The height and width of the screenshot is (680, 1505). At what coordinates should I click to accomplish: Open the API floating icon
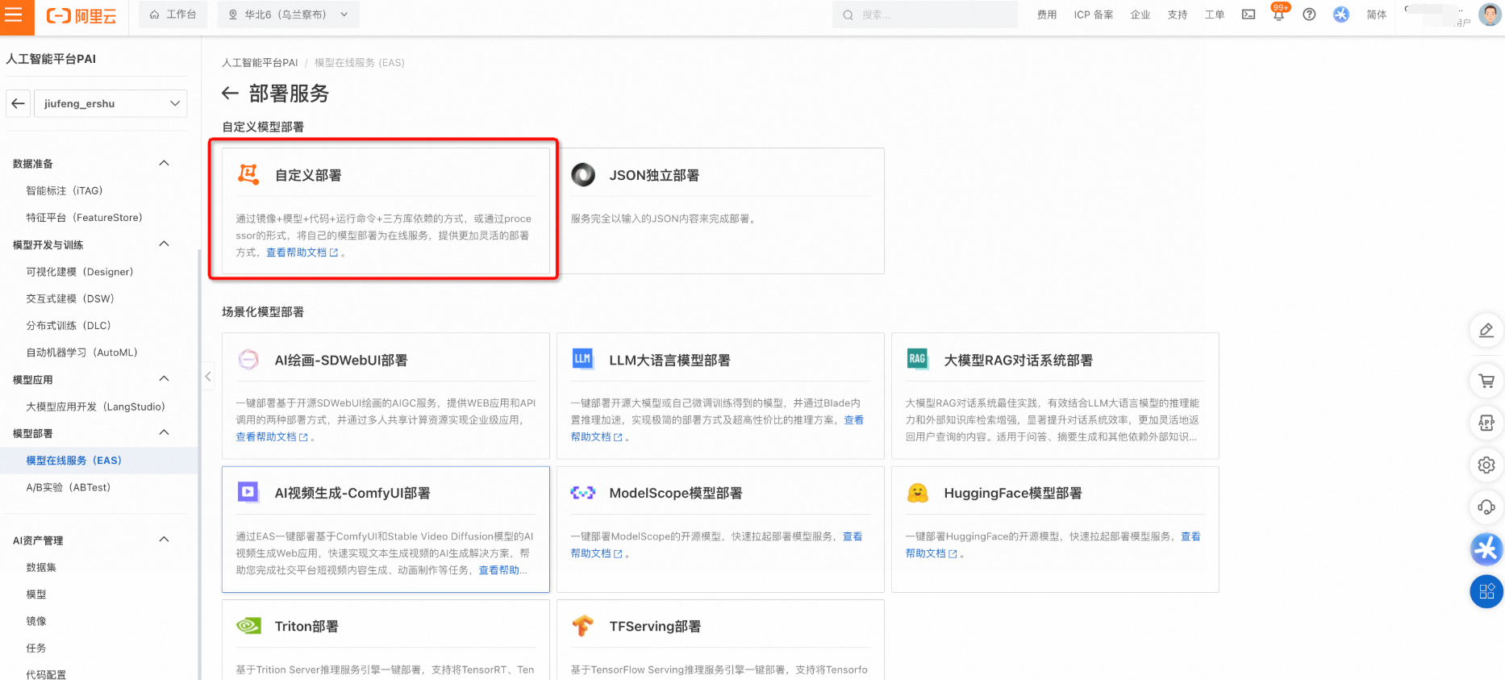[1486, 423]
